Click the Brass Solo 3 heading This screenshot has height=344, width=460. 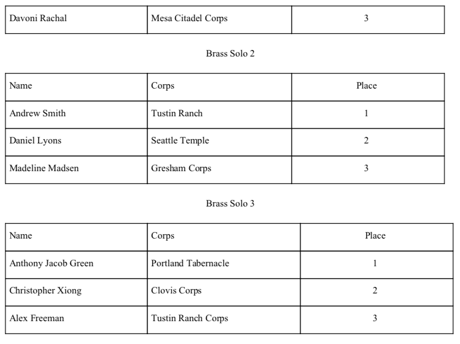[x=230, y=203]
